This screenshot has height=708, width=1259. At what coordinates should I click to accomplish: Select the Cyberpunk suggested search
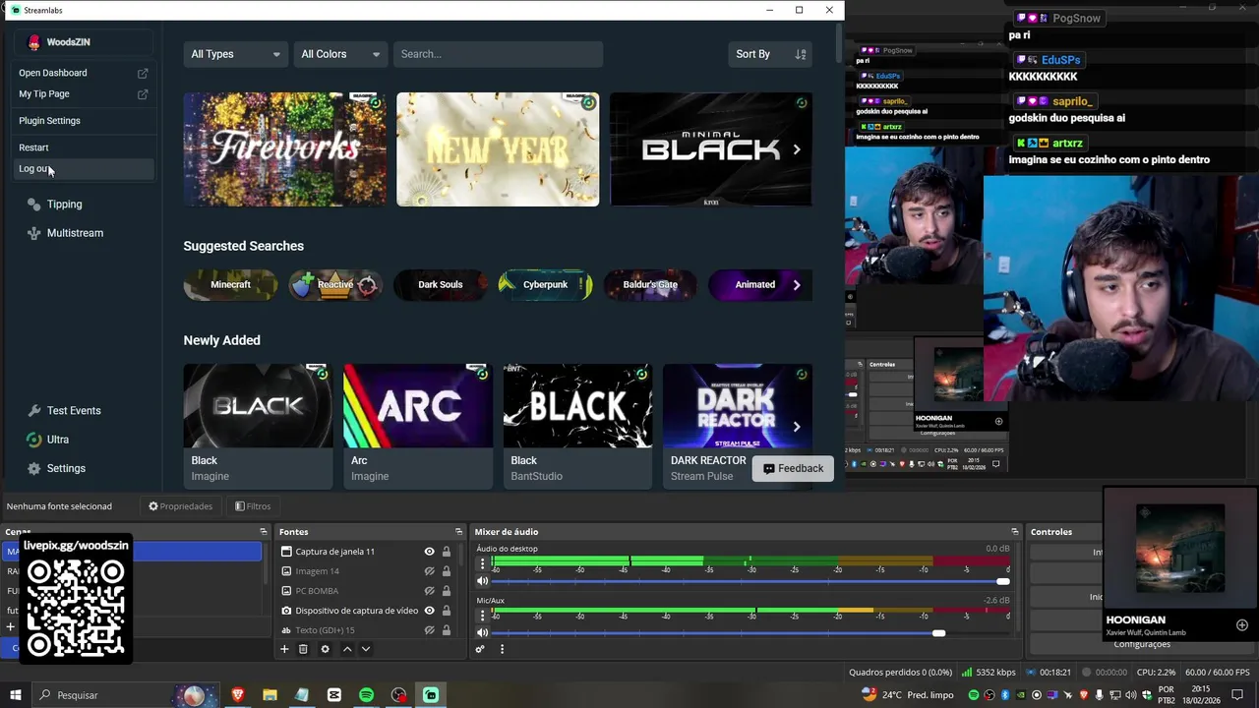coord(545,285)
